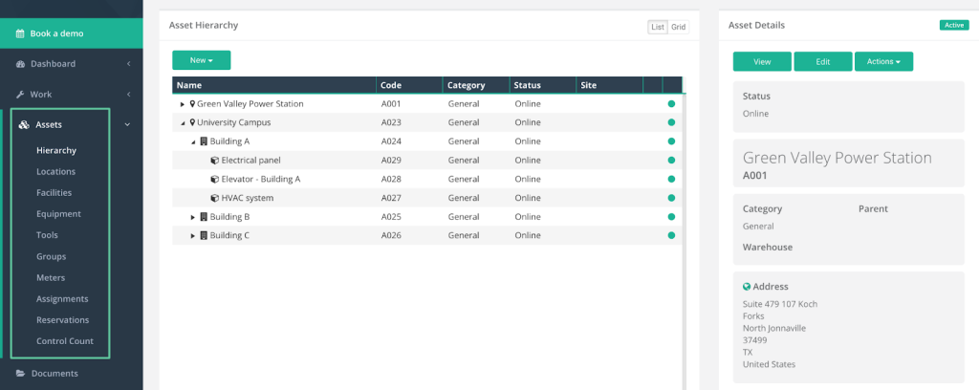This screenshot has height=390, width=979.
Task: Open the New dropdown button
Action: point(201,60)
